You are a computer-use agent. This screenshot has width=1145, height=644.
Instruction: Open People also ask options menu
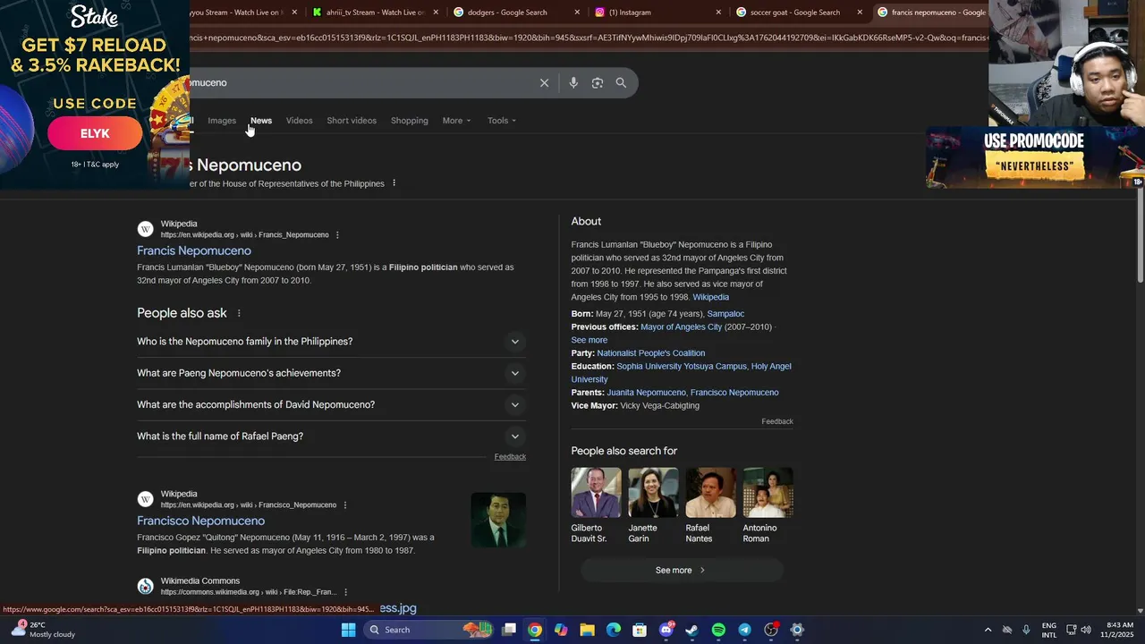[x=239, y=313]
